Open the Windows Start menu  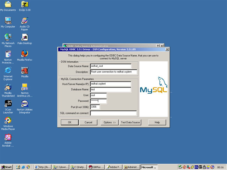click(7, 167)
